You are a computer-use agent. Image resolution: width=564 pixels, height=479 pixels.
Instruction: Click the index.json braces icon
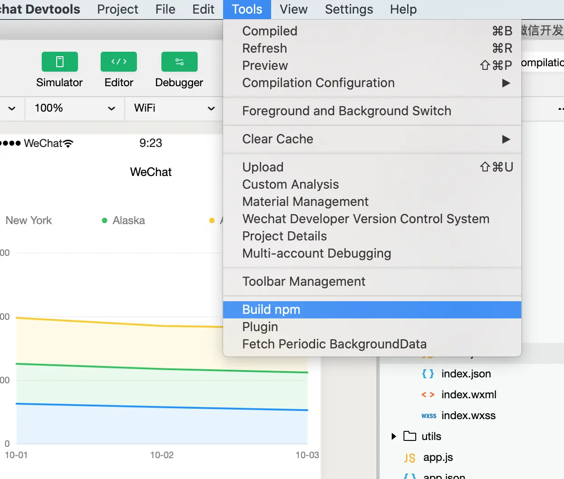pyautogui.click(x=428, y=374)
